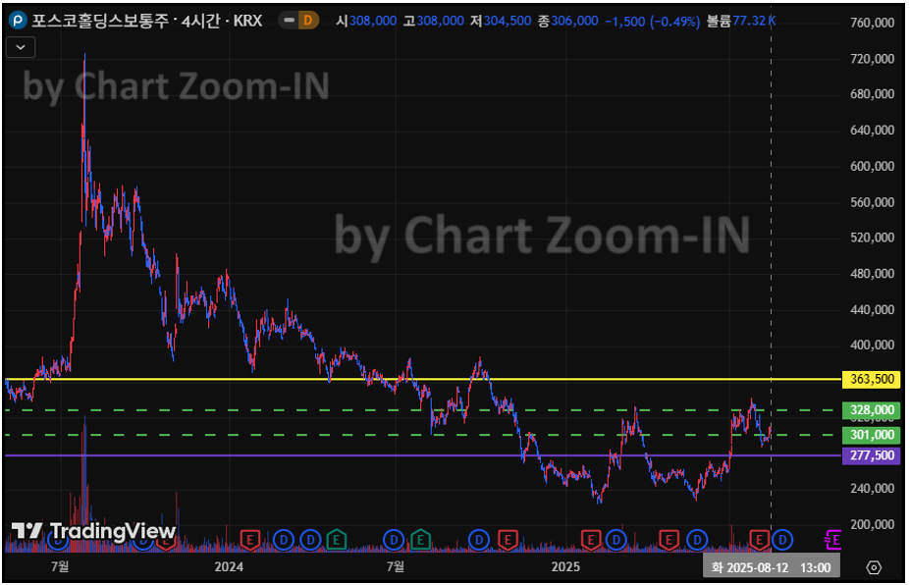Click the symbol title 포스코홀딩스보통주 · 4시간 · KRX
910x585 pixels.
pyautogui.click(x=147, y=21)
